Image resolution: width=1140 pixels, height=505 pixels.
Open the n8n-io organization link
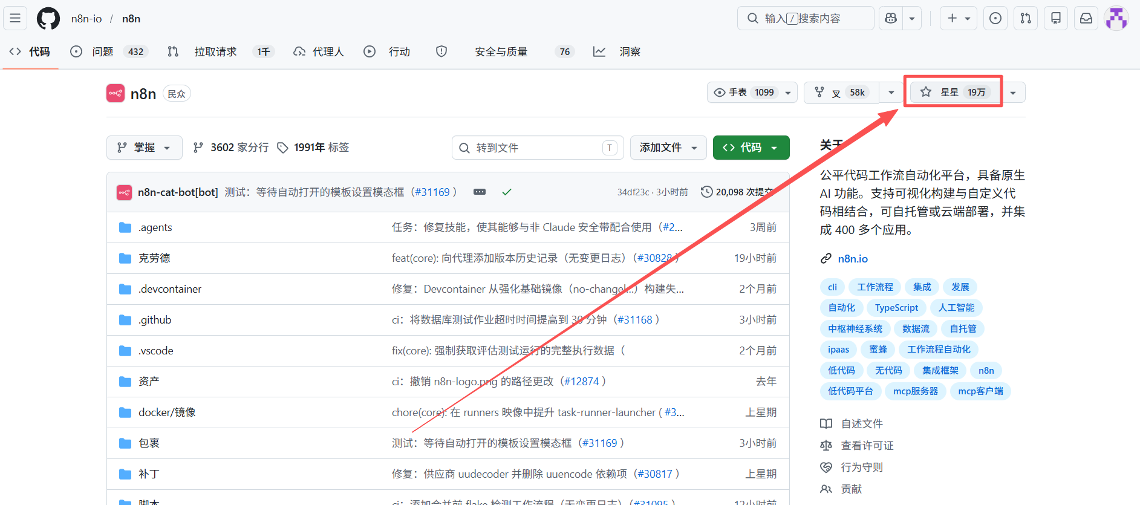pos(86,19)
